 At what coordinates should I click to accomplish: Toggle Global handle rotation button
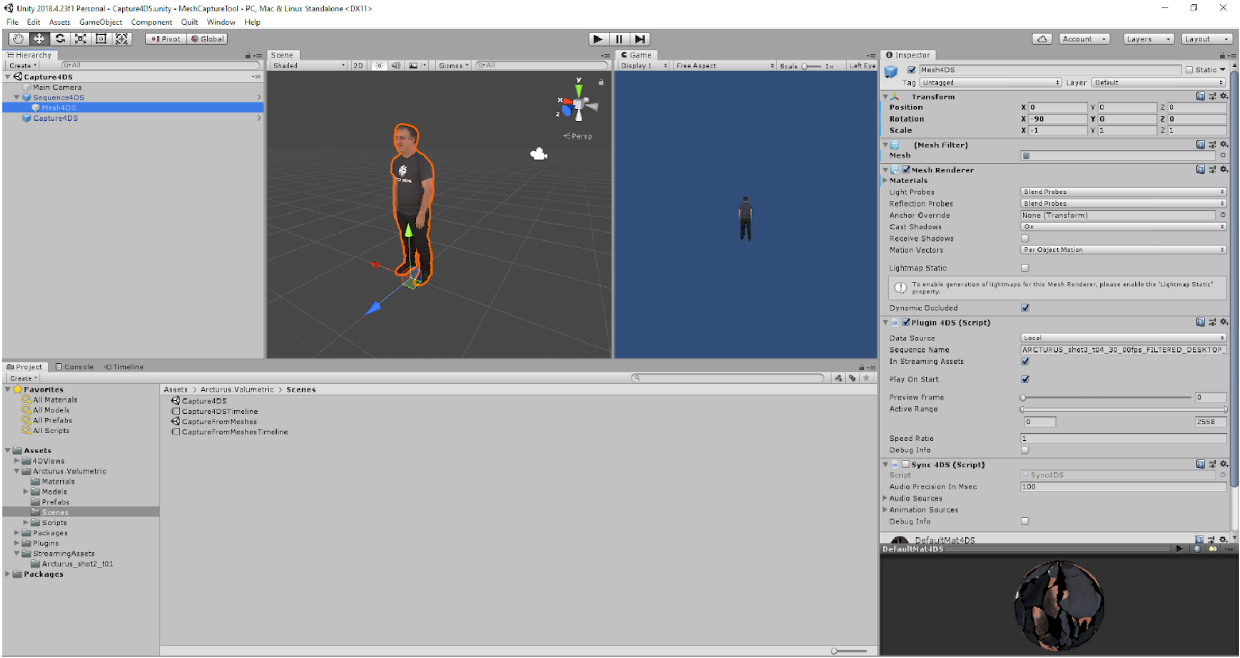click(207, 39)
